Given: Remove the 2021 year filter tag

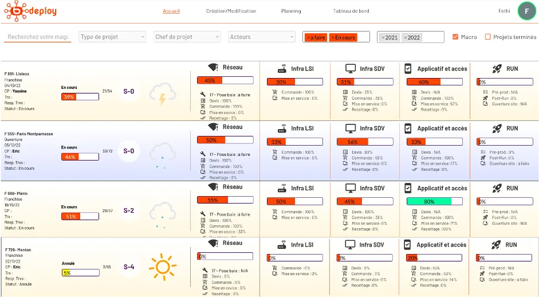Looking at the screenshot, I should point(383,37).
